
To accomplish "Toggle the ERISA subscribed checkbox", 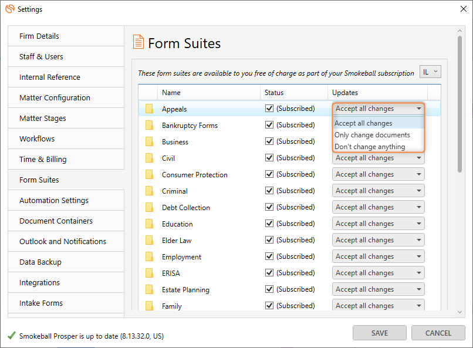I will pyautogui.click(x=269, y=273).
